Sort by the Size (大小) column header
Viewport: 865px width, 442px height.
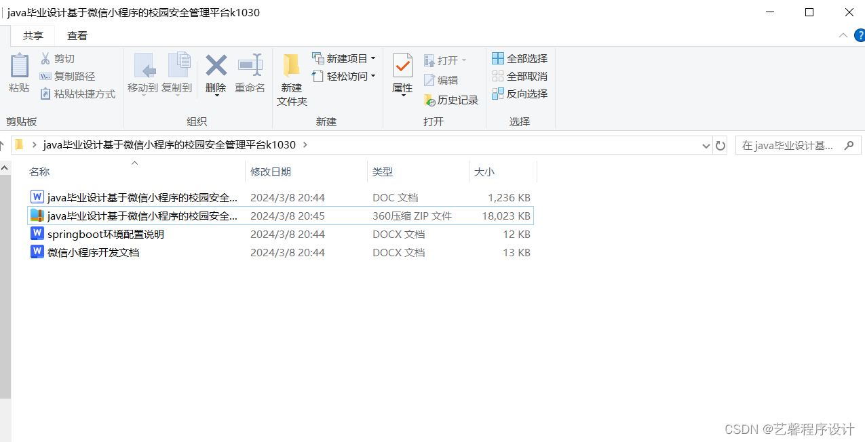click(503, 172)
